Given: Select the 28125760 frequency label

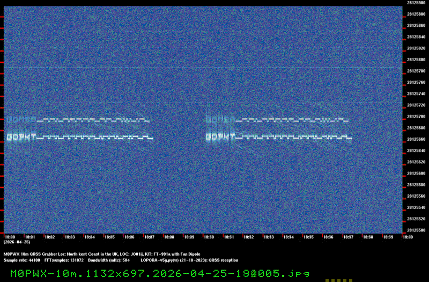Looking at the screenshot, I should click(416, 83).
